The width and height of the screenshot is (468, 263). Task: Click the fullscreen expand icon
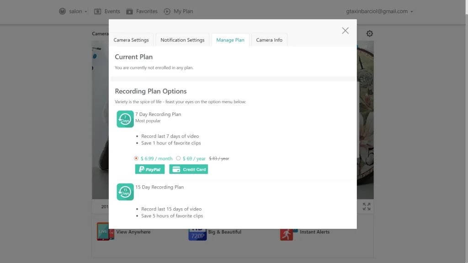tap(367, 207)
